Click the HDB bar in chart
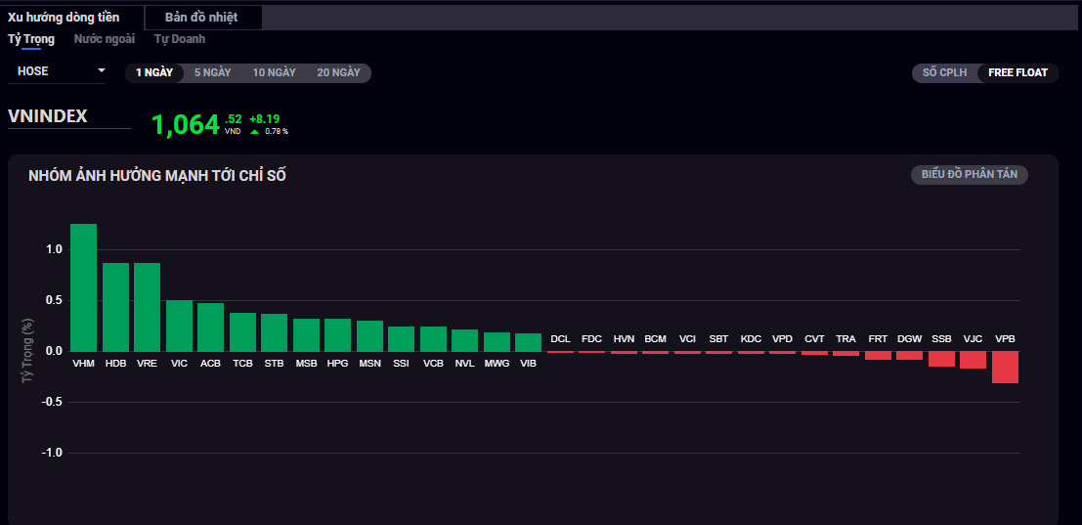The image size is (1082, 525). coord(115,307)
